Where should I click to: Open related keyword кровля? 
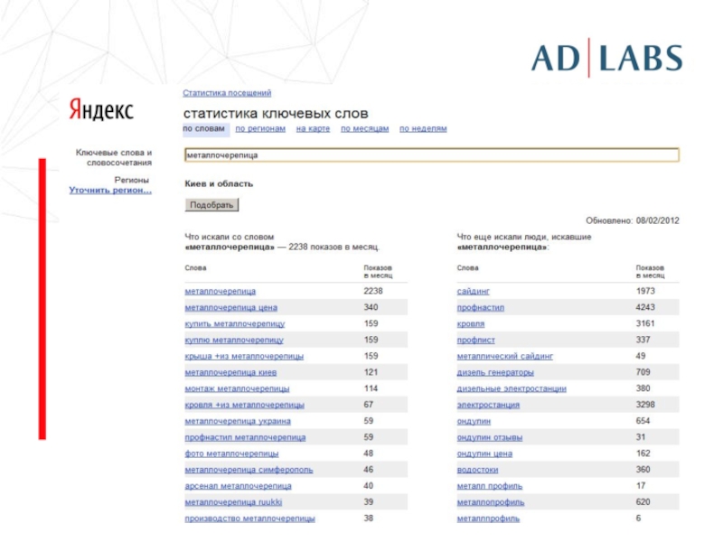coord(470,323)
